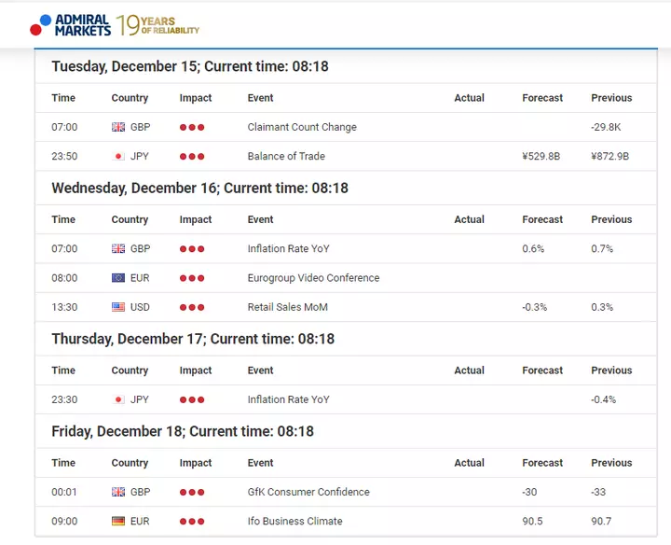Click impact dots for Balance of Trade
Viewport: 671px width, 545px height.
tap(192, 157)
